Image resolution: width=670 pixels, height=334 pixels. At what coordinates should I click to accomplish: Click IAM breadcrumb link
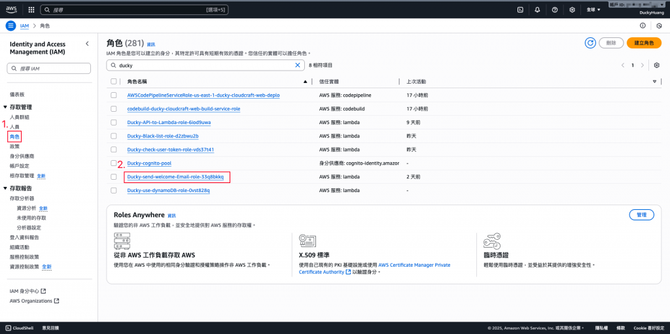click(24, 25)
